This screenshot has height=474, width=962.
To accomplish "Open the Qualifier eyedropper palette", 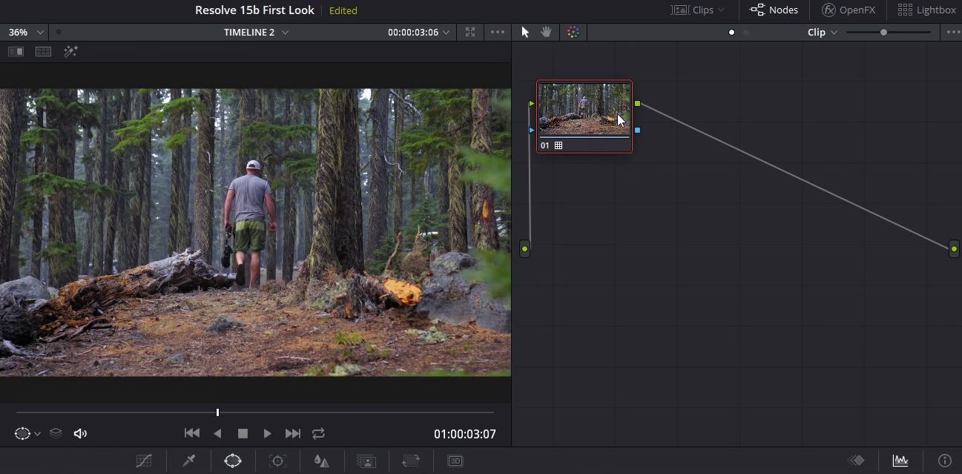I will [x=189, y=461].
